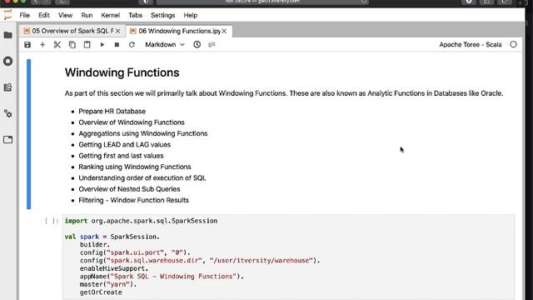Image resolution: width=533 pixels, height=300 pixels.
Task: Save the notebook with the disk icon
Action: 27,44
